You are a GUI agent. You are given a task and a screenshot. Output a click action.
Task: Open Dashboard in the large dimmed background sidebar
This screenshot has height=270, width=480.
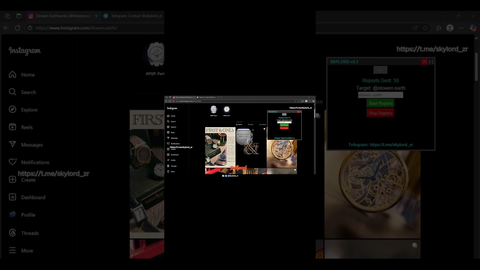click(x=27, y=197)
